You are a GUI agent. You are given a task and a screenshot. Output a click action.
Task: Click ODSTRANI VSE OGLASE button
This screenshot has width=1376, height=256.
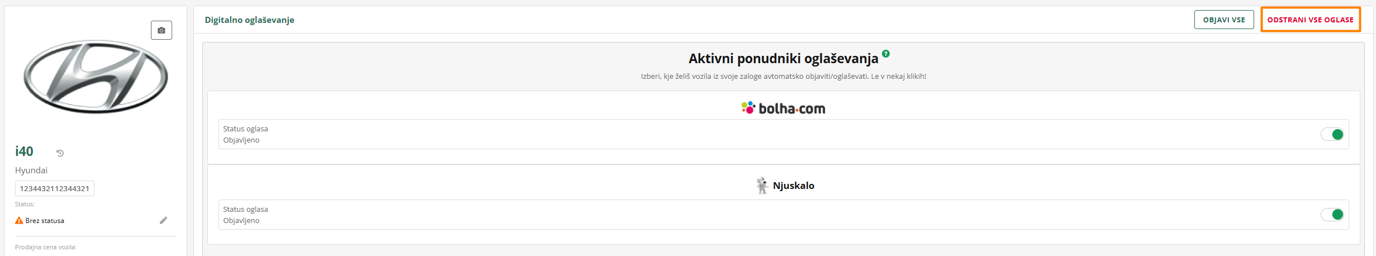coord(1310,20)
